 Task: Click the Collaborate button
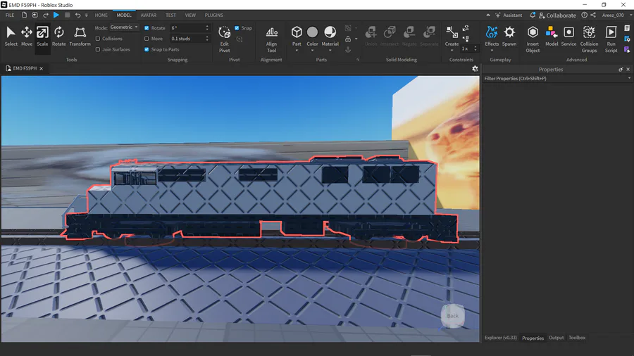tap(558, 15)
